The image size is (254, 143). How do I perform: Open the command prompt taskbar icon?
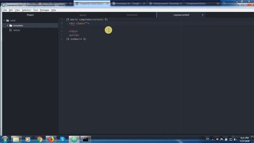coord(86,139)
